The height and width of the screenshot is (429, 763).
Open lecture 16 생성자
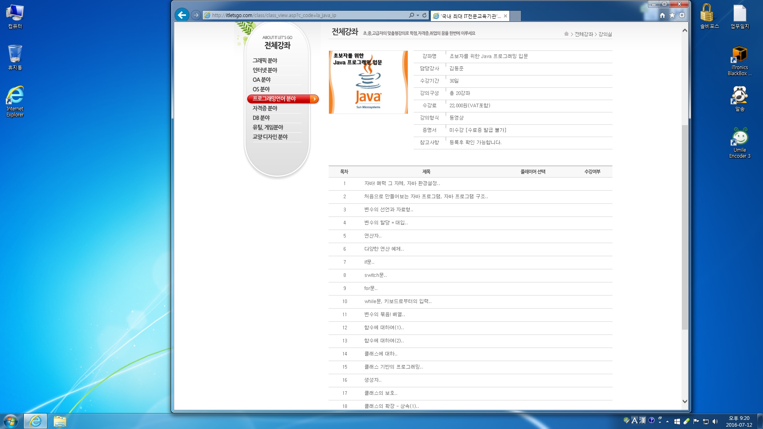click(x=373, y=380)
